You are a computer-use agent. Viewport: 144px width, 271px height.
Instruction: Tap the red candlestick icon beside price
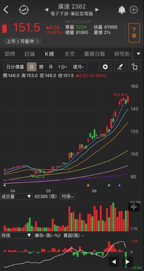click(5, 28)
